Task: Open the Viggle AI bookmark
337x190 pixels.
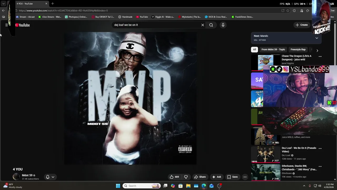Action: (x=163, y=17)
